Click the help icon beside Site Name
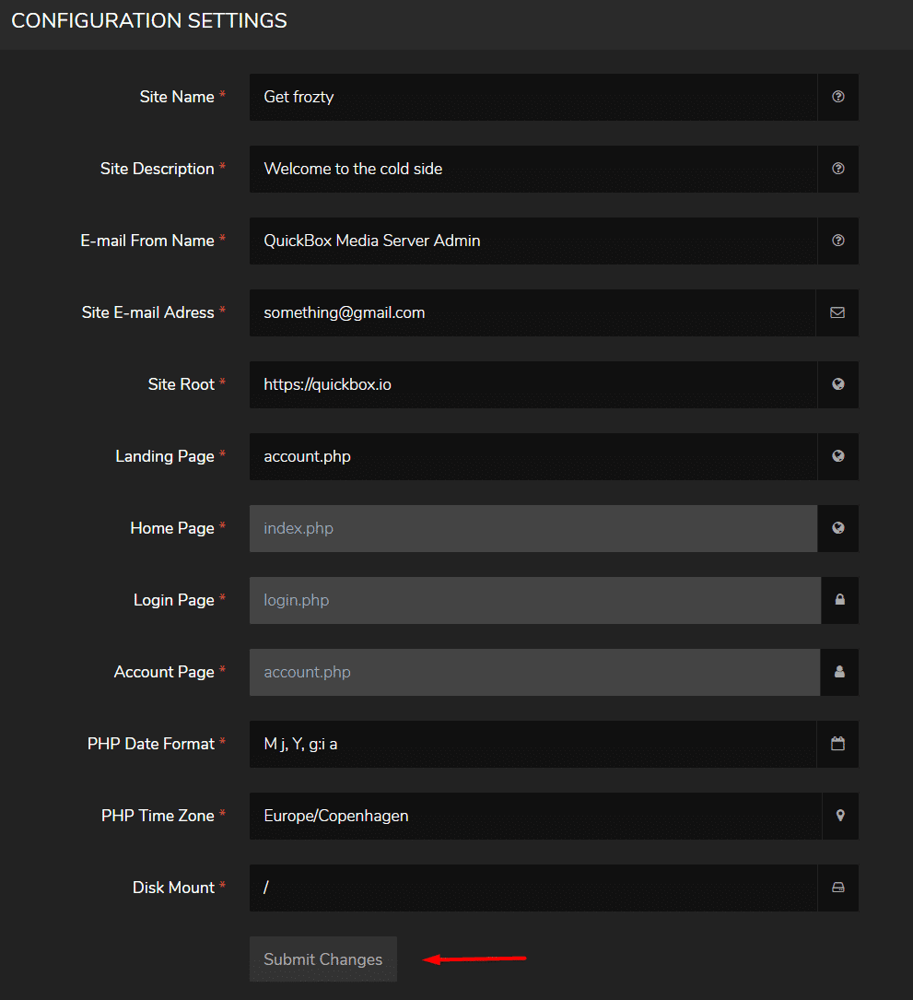Image resolution: width=913 pixels, height=1000 pixels. click(837, 97)
